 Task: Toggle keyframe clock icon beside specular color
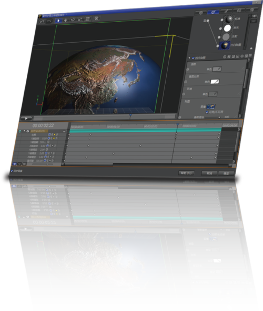[x=186, y=82]
